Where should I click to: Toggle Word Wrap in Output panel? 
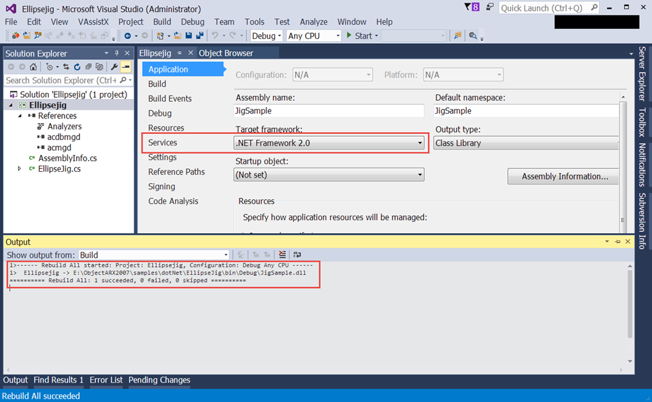point(297,255)
